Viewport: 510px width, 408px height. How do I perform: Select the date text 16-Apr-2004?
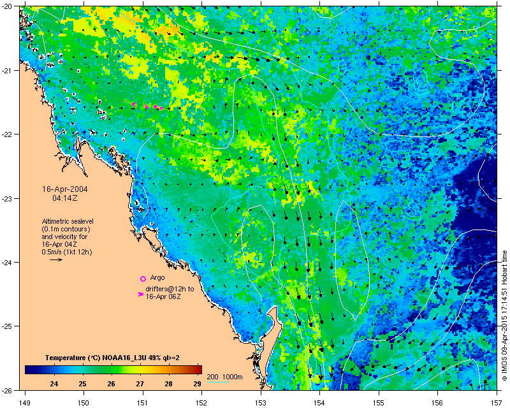tap(65, 189)
